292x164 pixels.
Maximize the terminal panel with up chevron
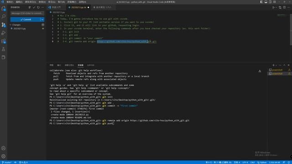(284, 65)
